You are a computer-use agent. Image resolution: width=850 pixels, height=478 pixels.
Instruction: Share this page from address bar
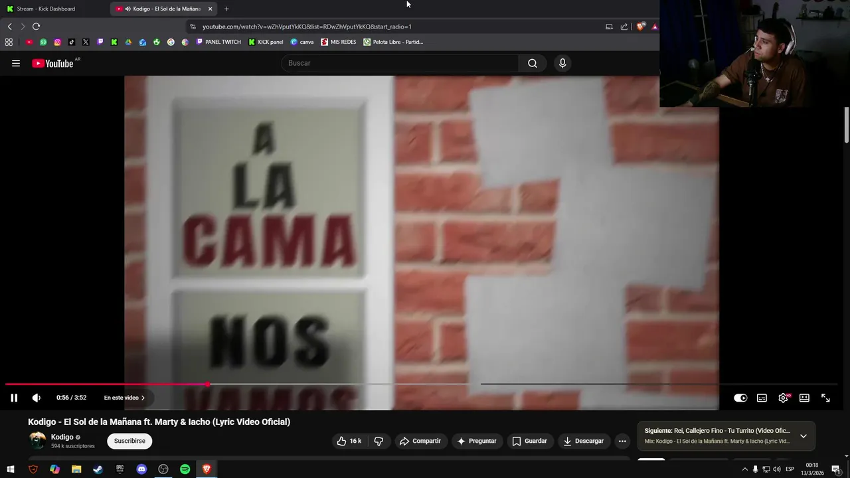click(x=624, y=27)
